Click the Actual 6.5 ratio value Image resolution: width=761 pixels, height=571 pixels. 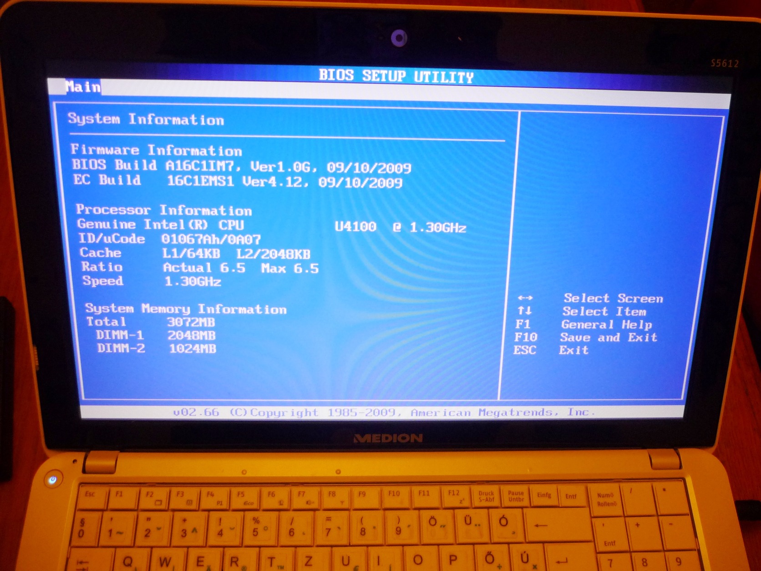pos(204,267)
